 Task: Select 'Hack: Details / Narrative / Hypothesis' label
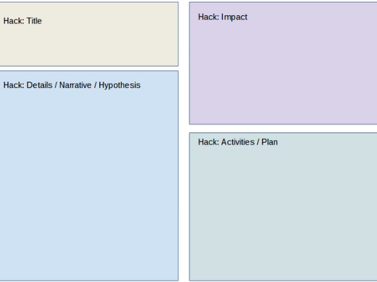[x=72, y=85]
